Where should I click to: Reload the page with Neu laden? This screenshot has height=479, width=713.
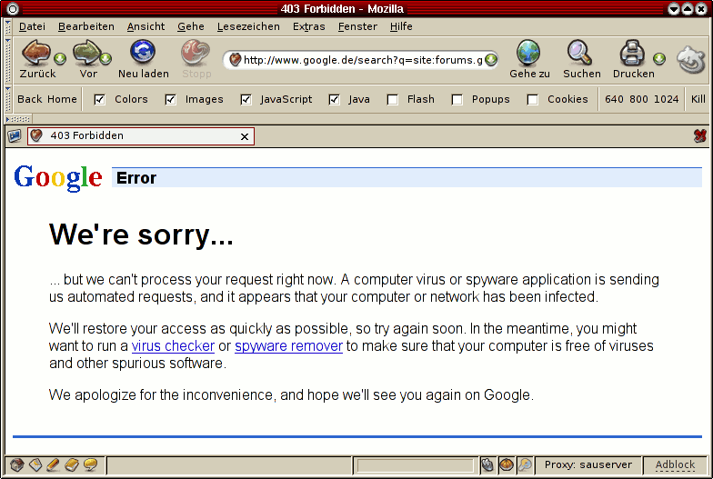click(143, 51)
